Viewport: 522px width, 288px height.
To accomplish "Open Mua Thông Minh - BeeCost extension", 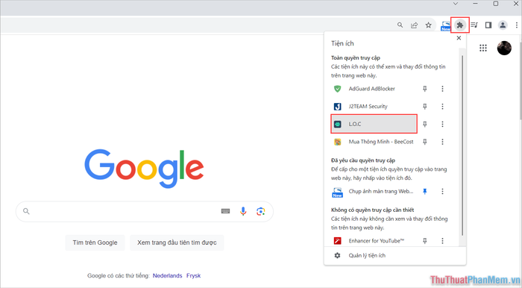I will 374,142.
